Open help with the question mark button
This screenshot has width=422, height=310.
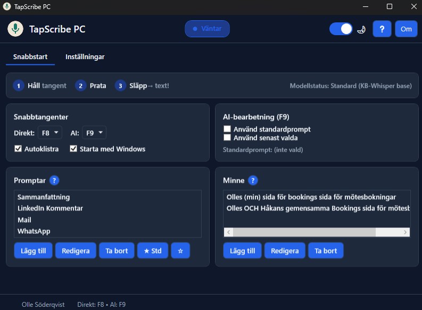coord(382,29)
